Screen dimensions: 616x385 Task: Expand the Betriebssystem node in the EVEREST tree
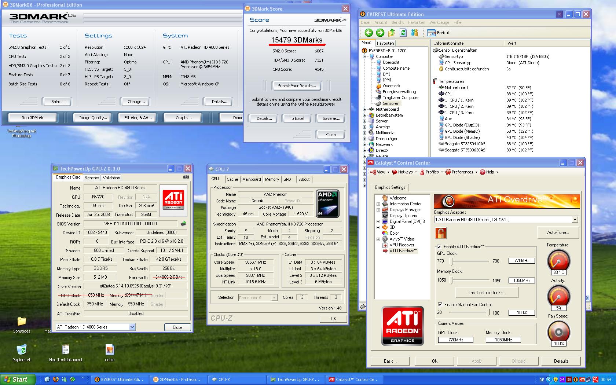[x=365, y=115]
